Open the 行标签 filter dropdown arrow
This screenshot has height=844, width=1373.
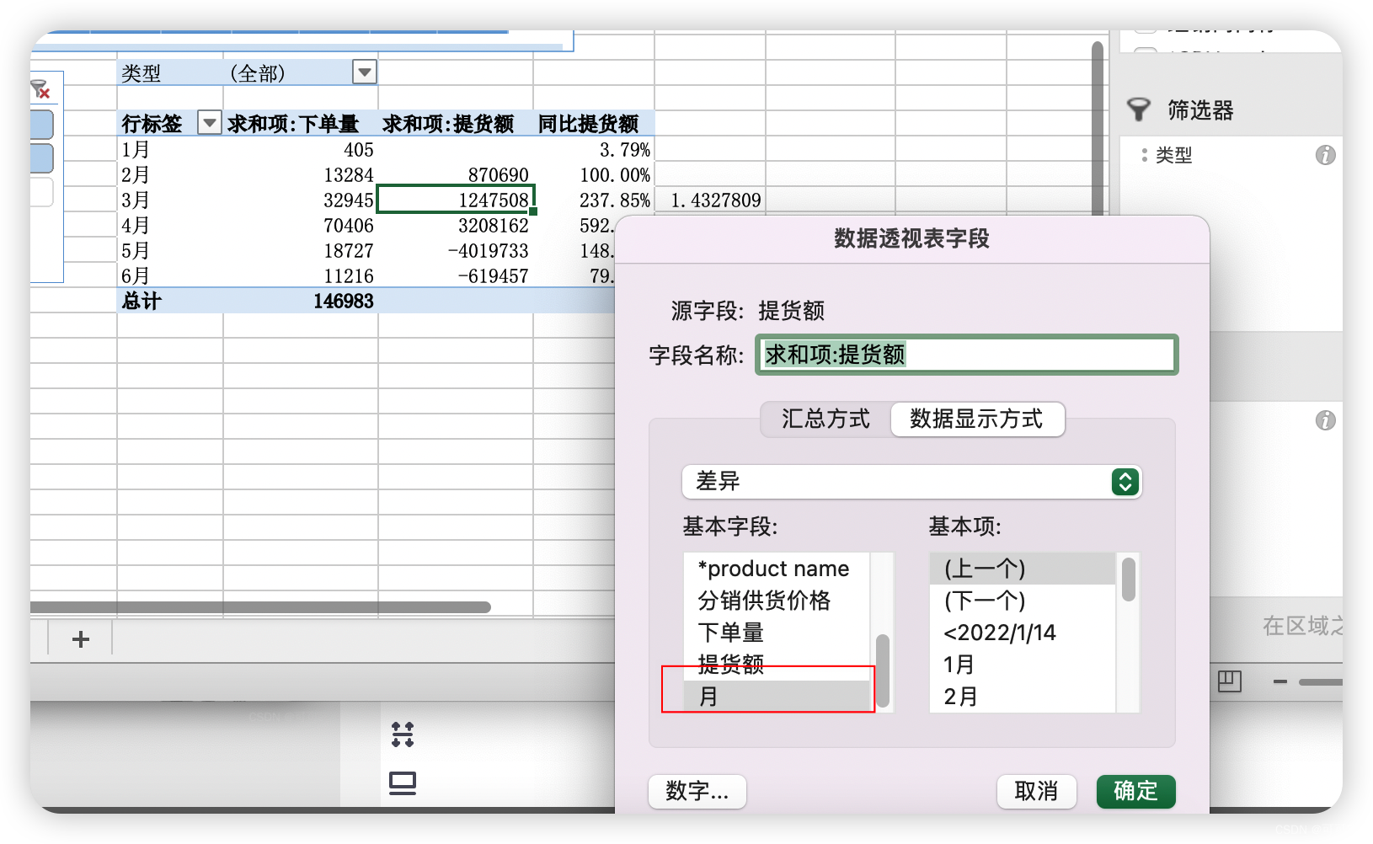point(208,123)
